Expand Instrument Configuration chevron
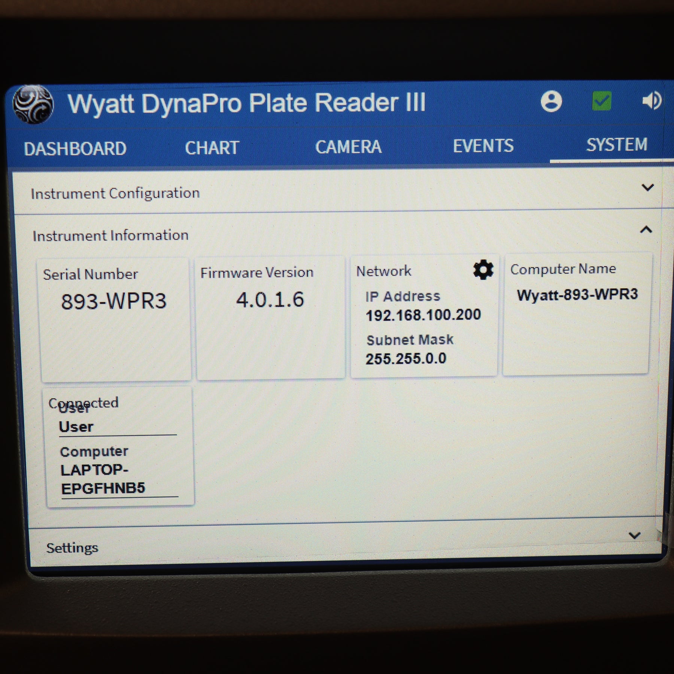 648,187
